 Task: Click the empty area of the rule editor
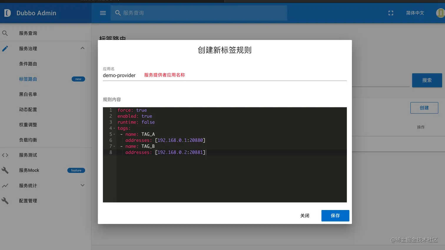click(231, 179)
